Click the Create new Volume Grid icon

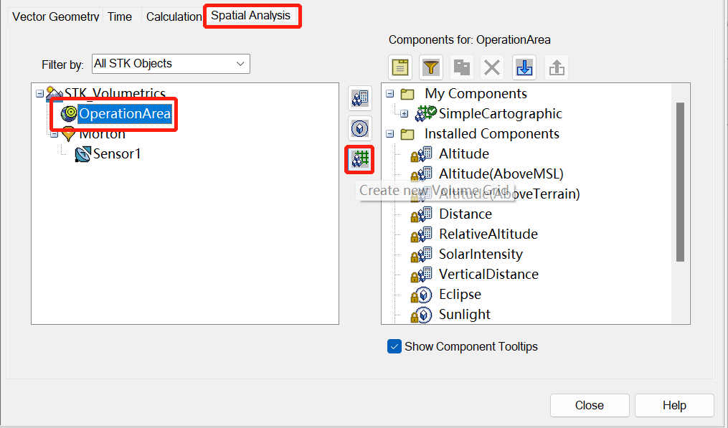coord(360,159)
